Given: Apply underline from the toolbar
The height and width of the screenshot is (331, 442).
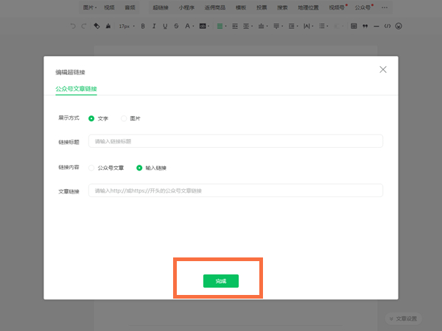Looking at the screenshot, I should (165, 26).
